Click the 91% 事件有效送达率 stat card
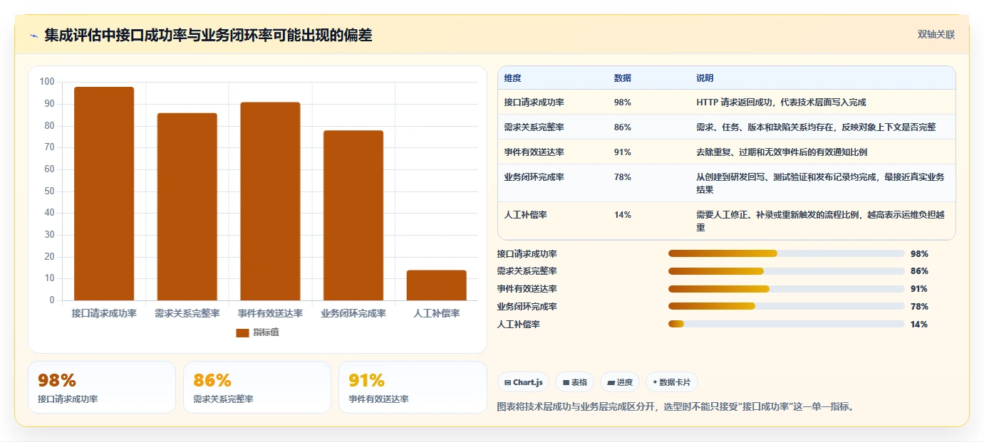The width and height of the screenshot is (984, 442). (413, 387)
